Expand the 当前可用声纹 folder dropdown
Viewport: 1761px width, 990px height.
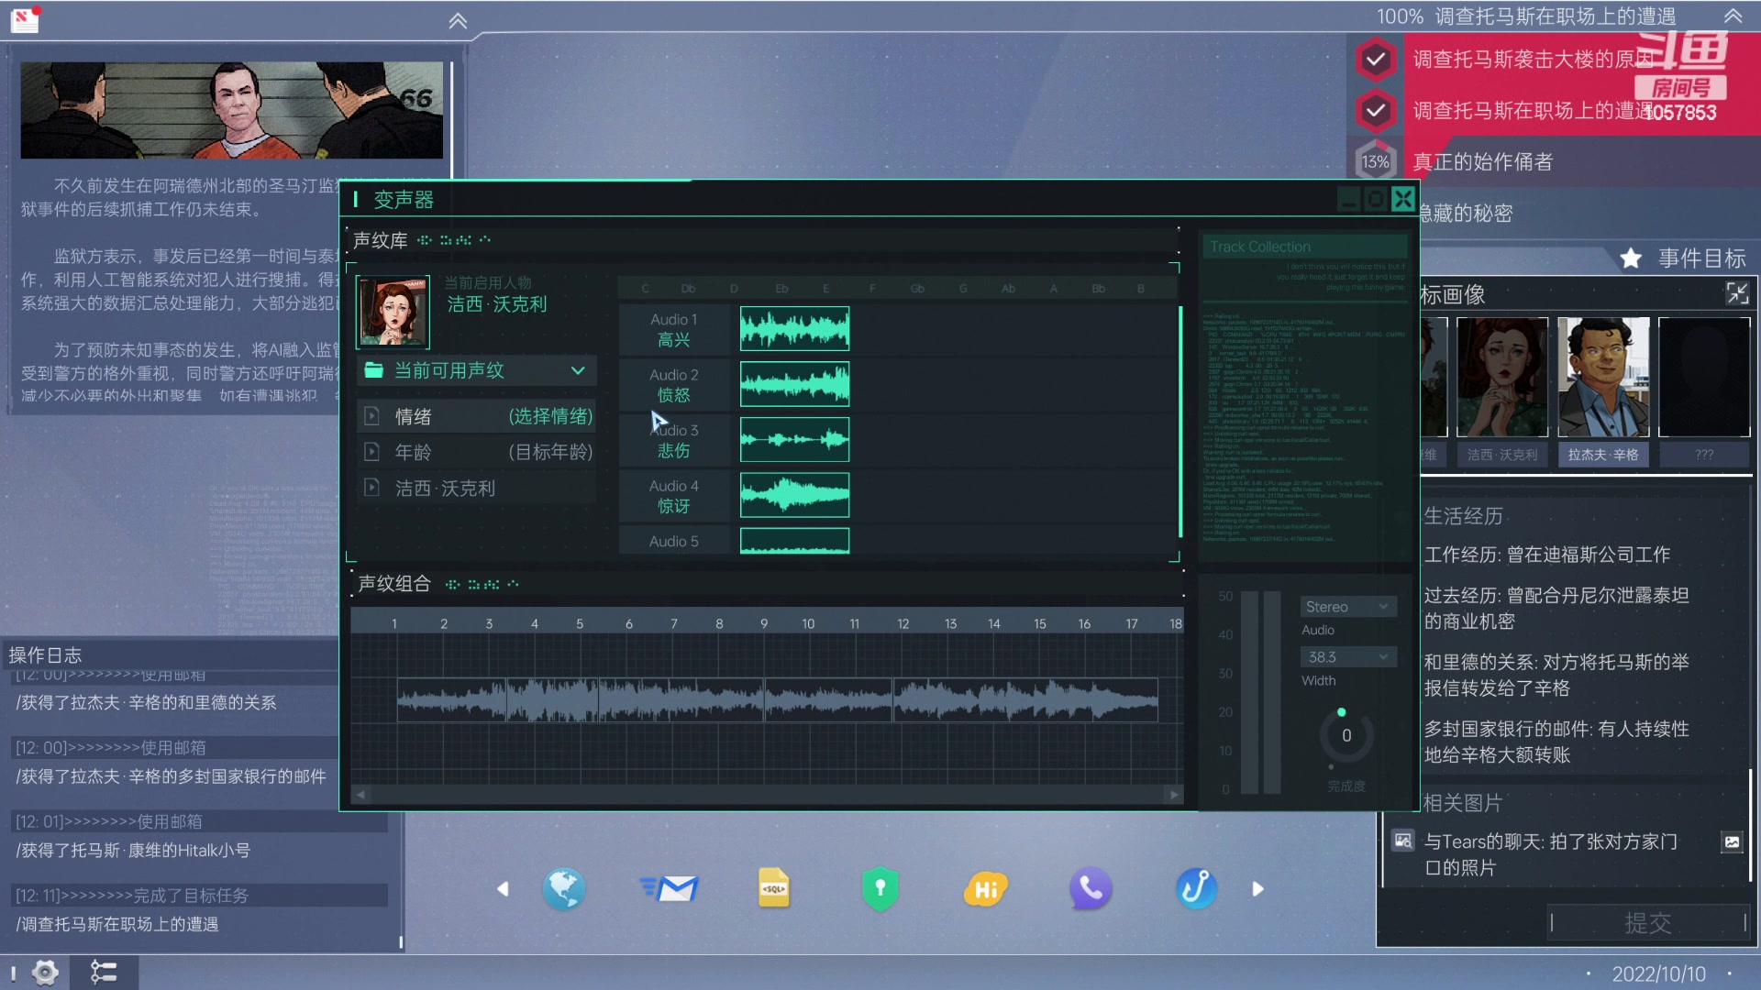(578, 370)
